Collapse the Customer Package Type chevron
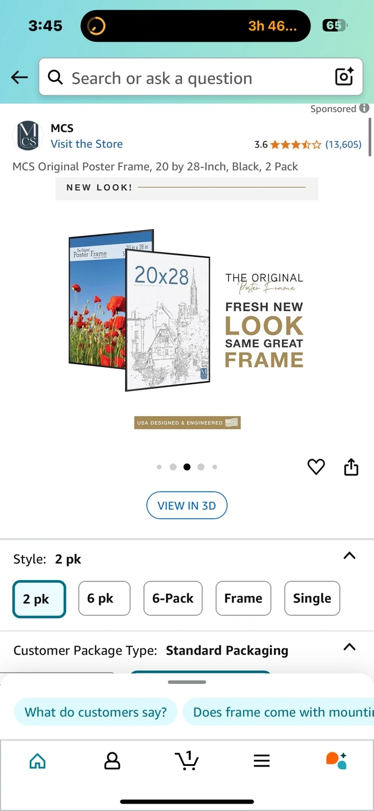 click(x=349, y=647)
